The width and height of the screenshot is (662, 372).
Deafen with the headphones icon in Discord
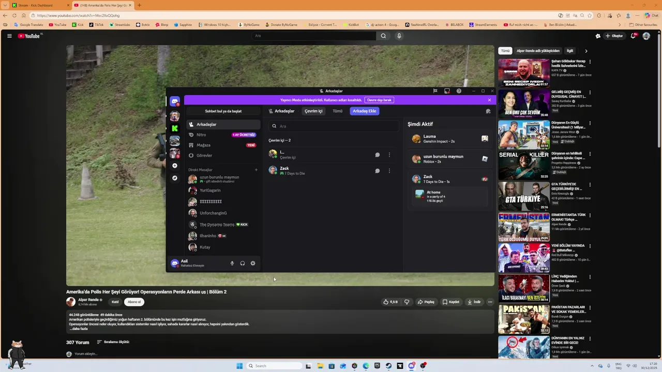coord(243,263)
